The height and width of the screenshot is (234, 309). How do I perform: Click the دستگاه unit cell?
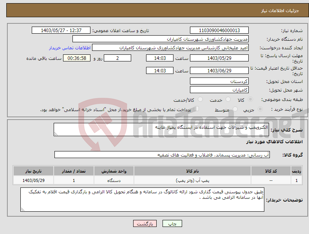point(114,180)
